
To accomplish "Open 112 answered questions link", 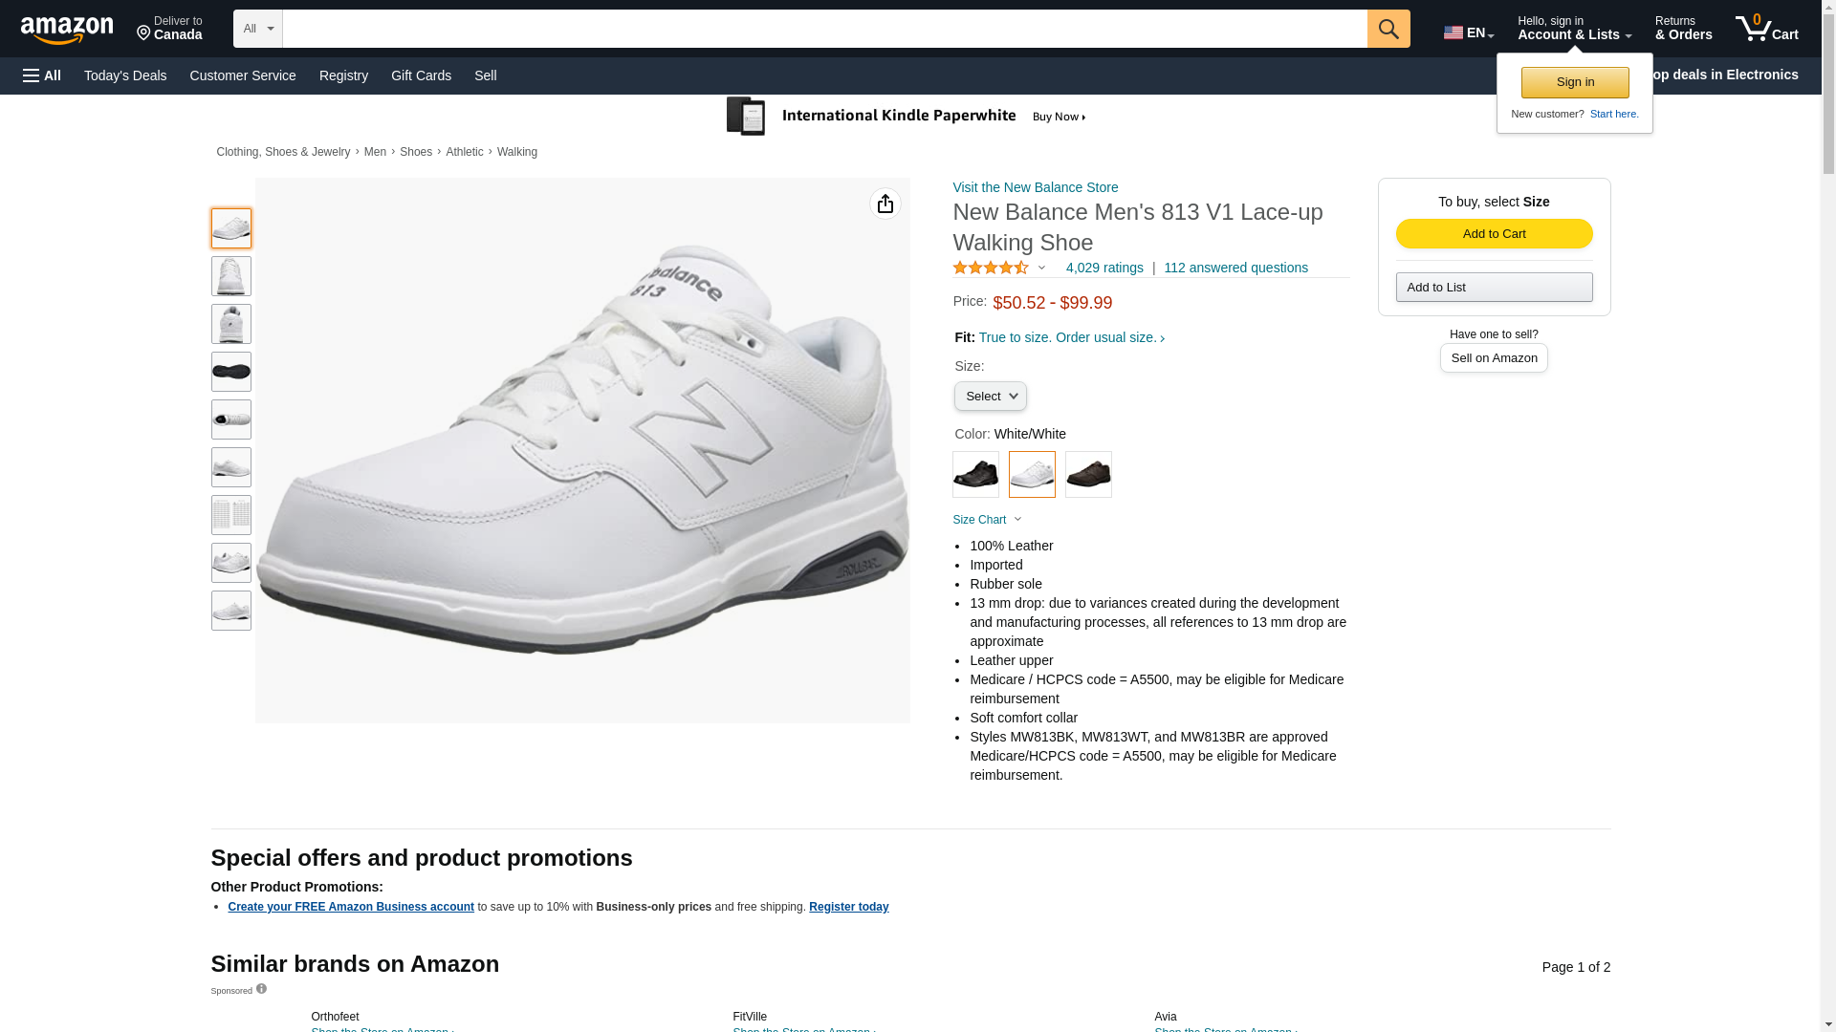I will click(x=1235, y=269).
